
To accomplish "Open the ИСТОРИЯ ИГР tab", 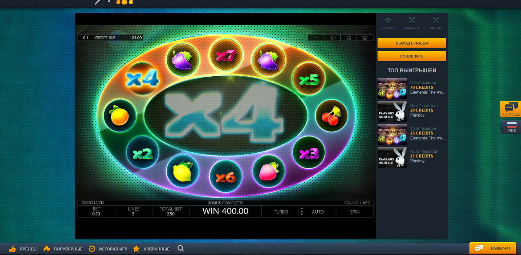I will point(113,249).
